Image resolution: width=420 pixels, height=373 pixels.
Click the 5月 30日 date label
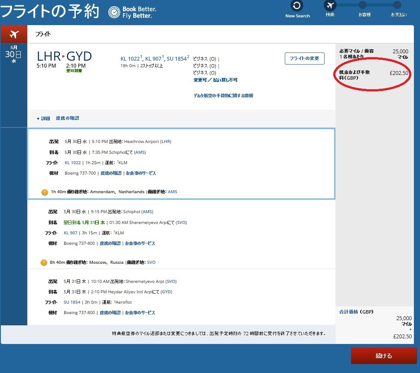tap(13, 54)
